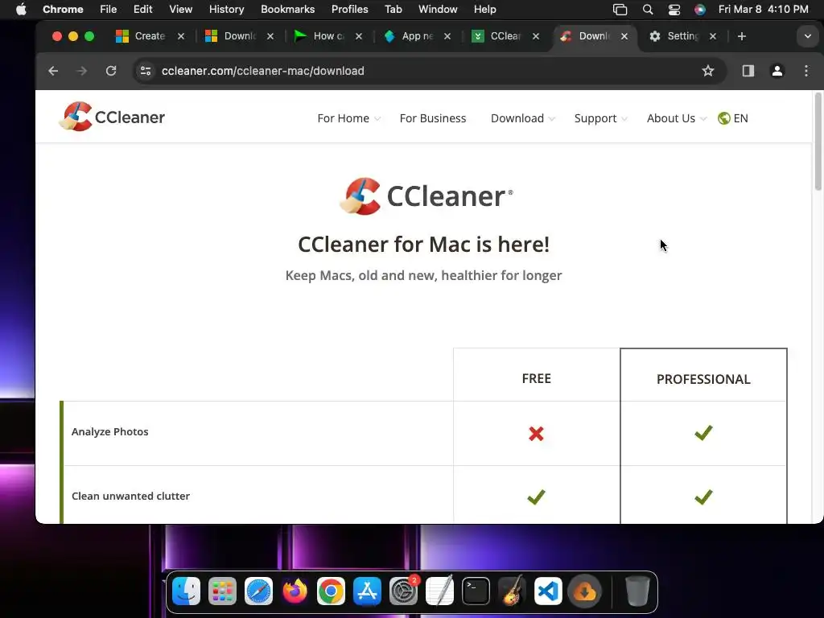
Task: Open new tab with plus button
Action: click(741, 36)
